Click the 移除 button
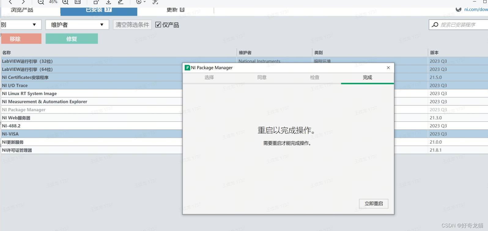This screenshot has width=488, height=231. [x=21, y=39]
